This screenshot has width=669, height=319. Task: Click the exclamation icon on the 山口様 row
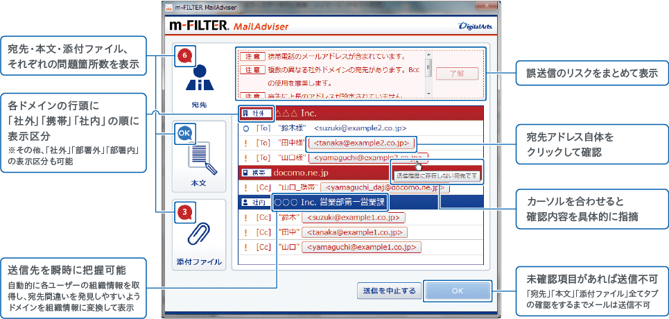coord(245,157)
